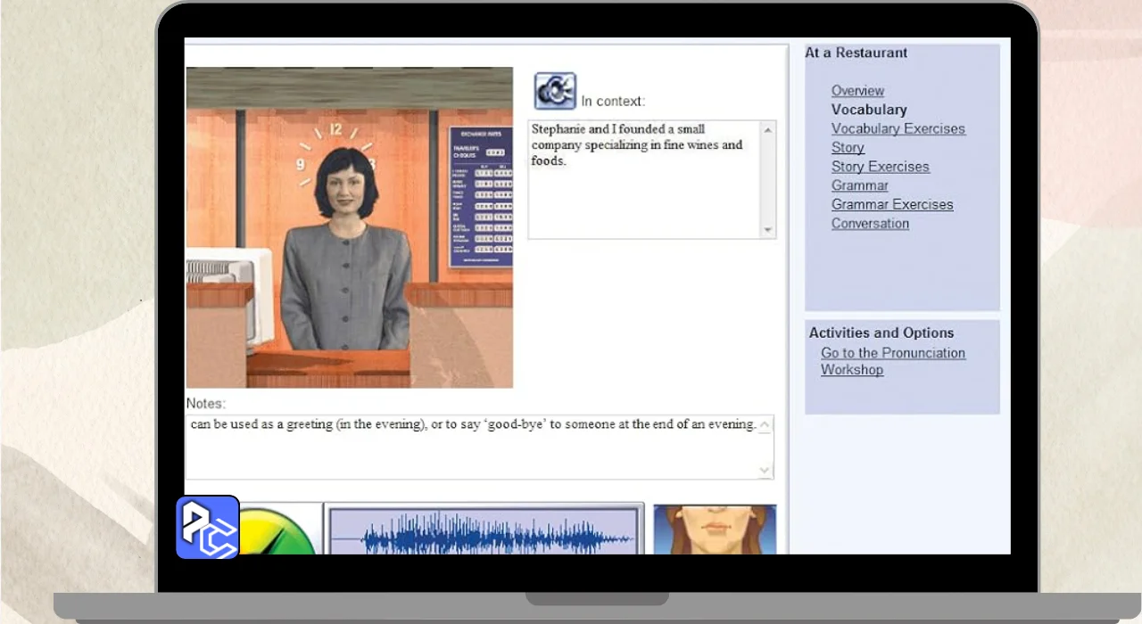Click the up arrow of the Notes scrollbar

pos(765,424)
